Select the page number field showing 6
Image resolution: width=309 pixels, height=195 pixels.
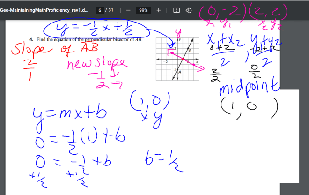point(100,10)
